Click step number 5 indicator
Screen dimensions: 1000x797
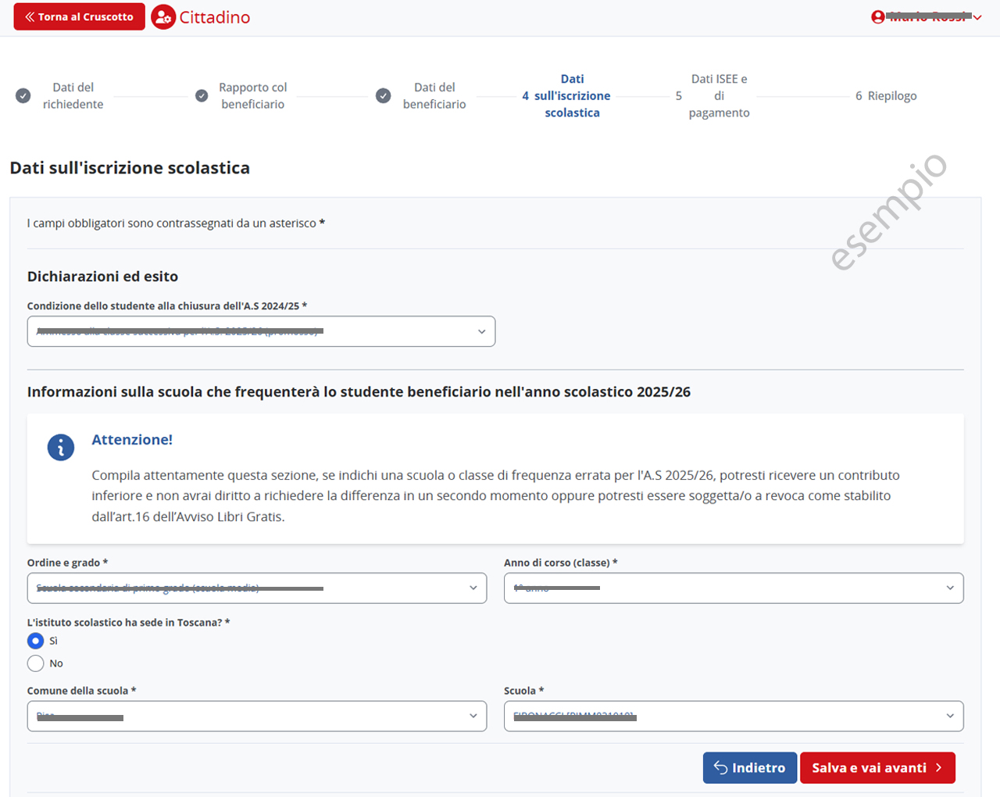678,96
